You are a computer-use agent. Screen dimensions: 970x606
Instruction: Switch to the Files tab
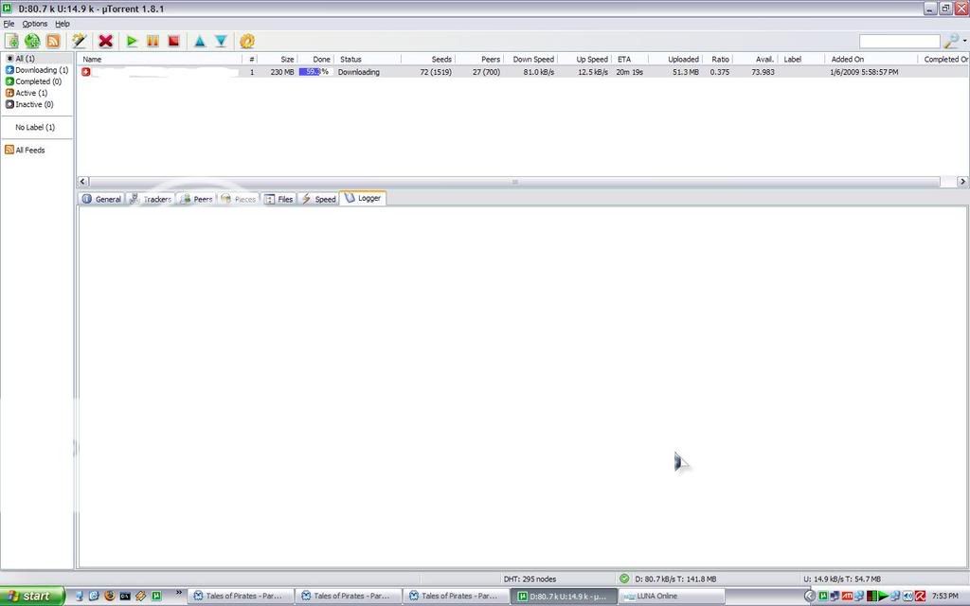(279, 198)
